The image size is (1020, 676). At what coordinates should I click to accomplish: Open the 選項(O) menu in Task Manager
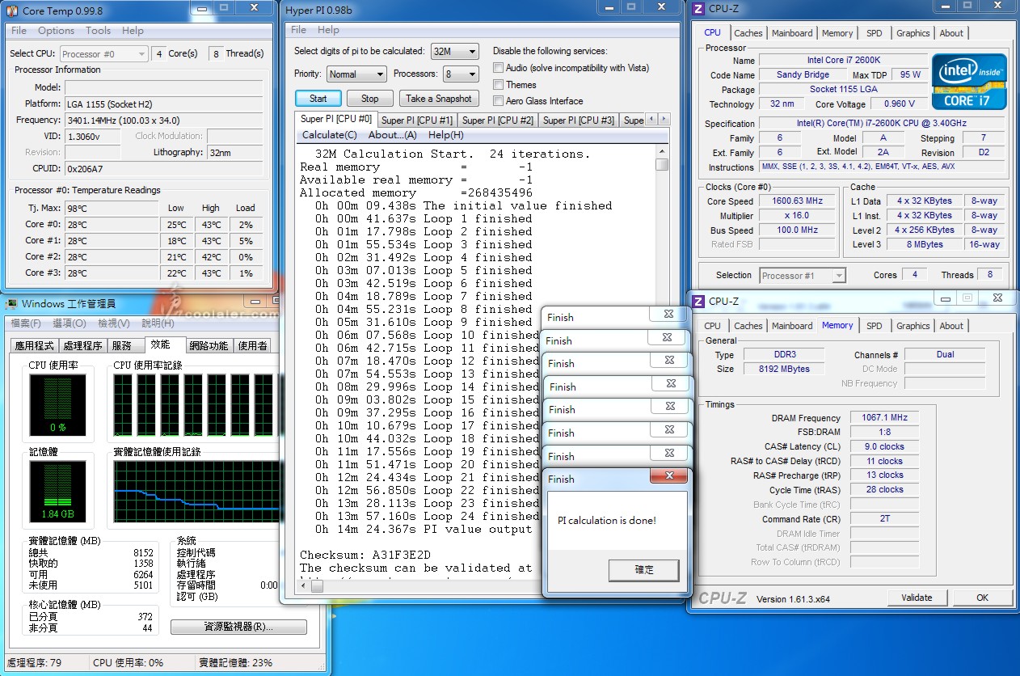coord(69,323)
